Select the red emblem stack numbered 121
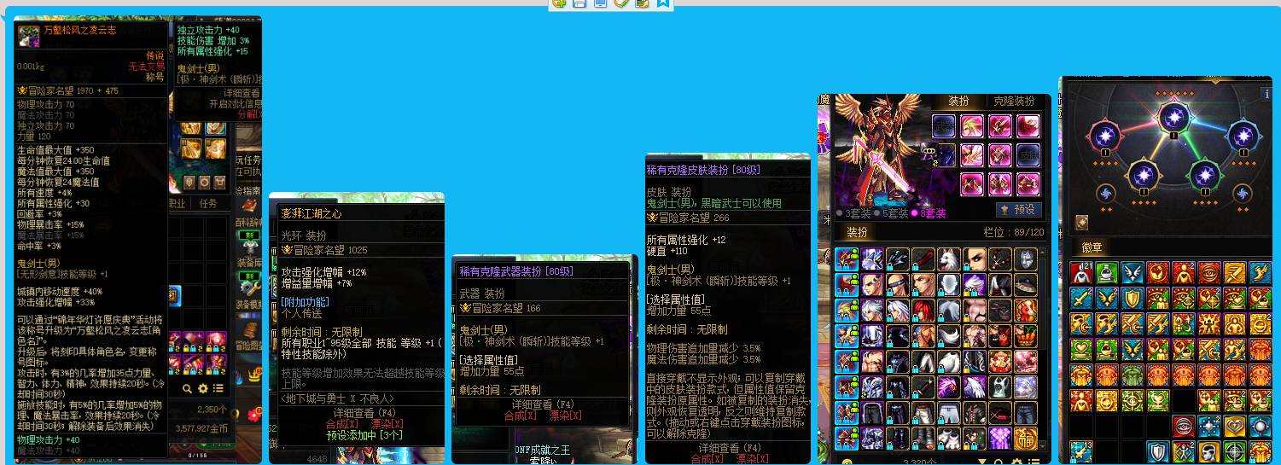 click(1081, 273)
